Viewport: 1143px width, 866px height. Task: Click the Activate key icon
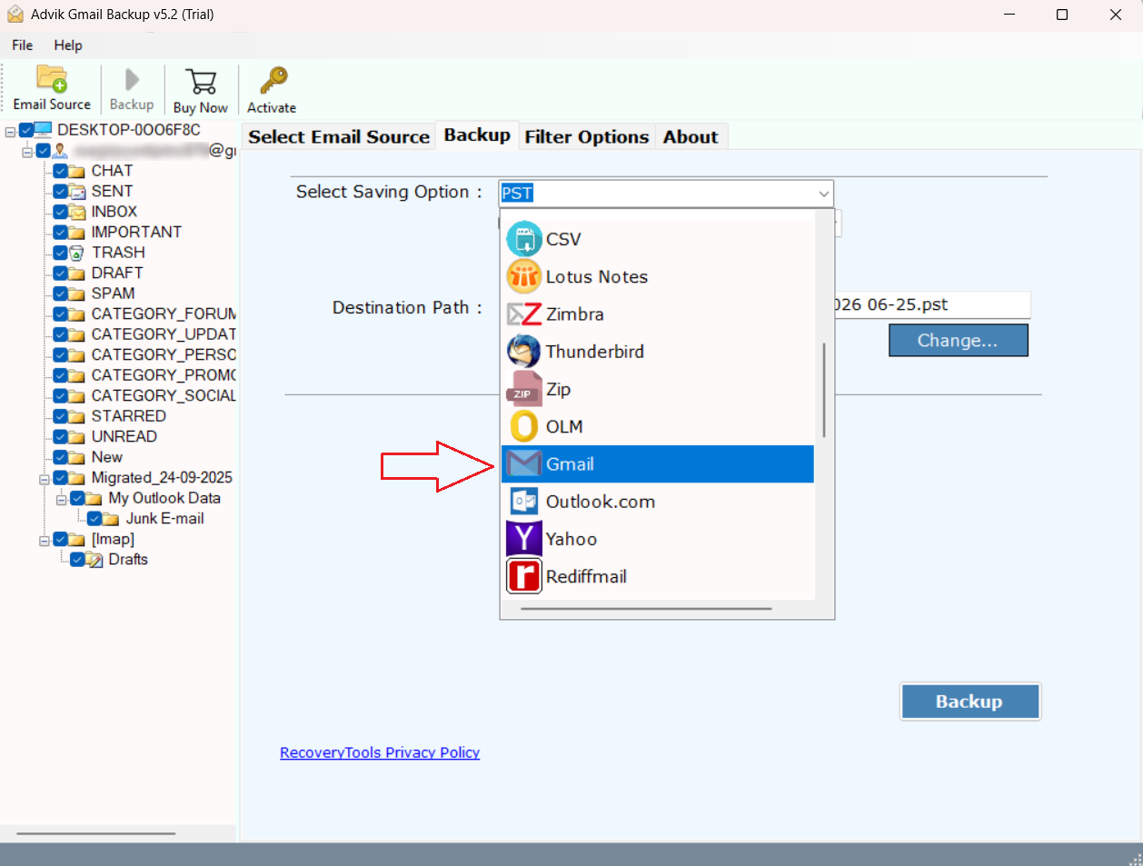[x=273, y=80]
